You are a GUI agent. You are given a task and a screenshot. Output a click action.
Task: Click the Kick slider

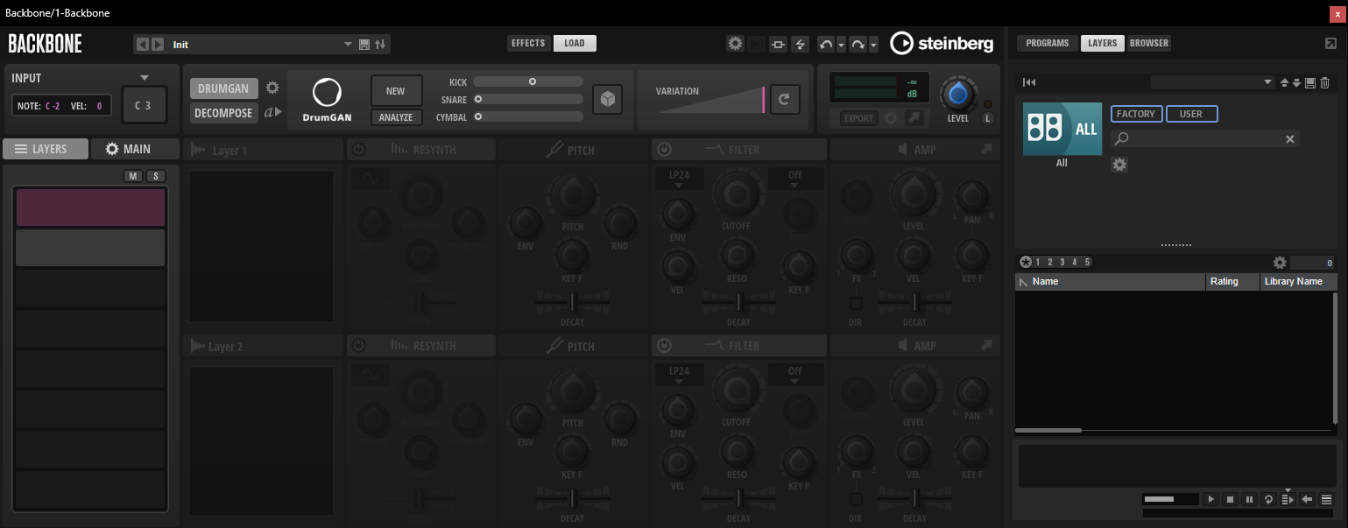pos(528,81)
